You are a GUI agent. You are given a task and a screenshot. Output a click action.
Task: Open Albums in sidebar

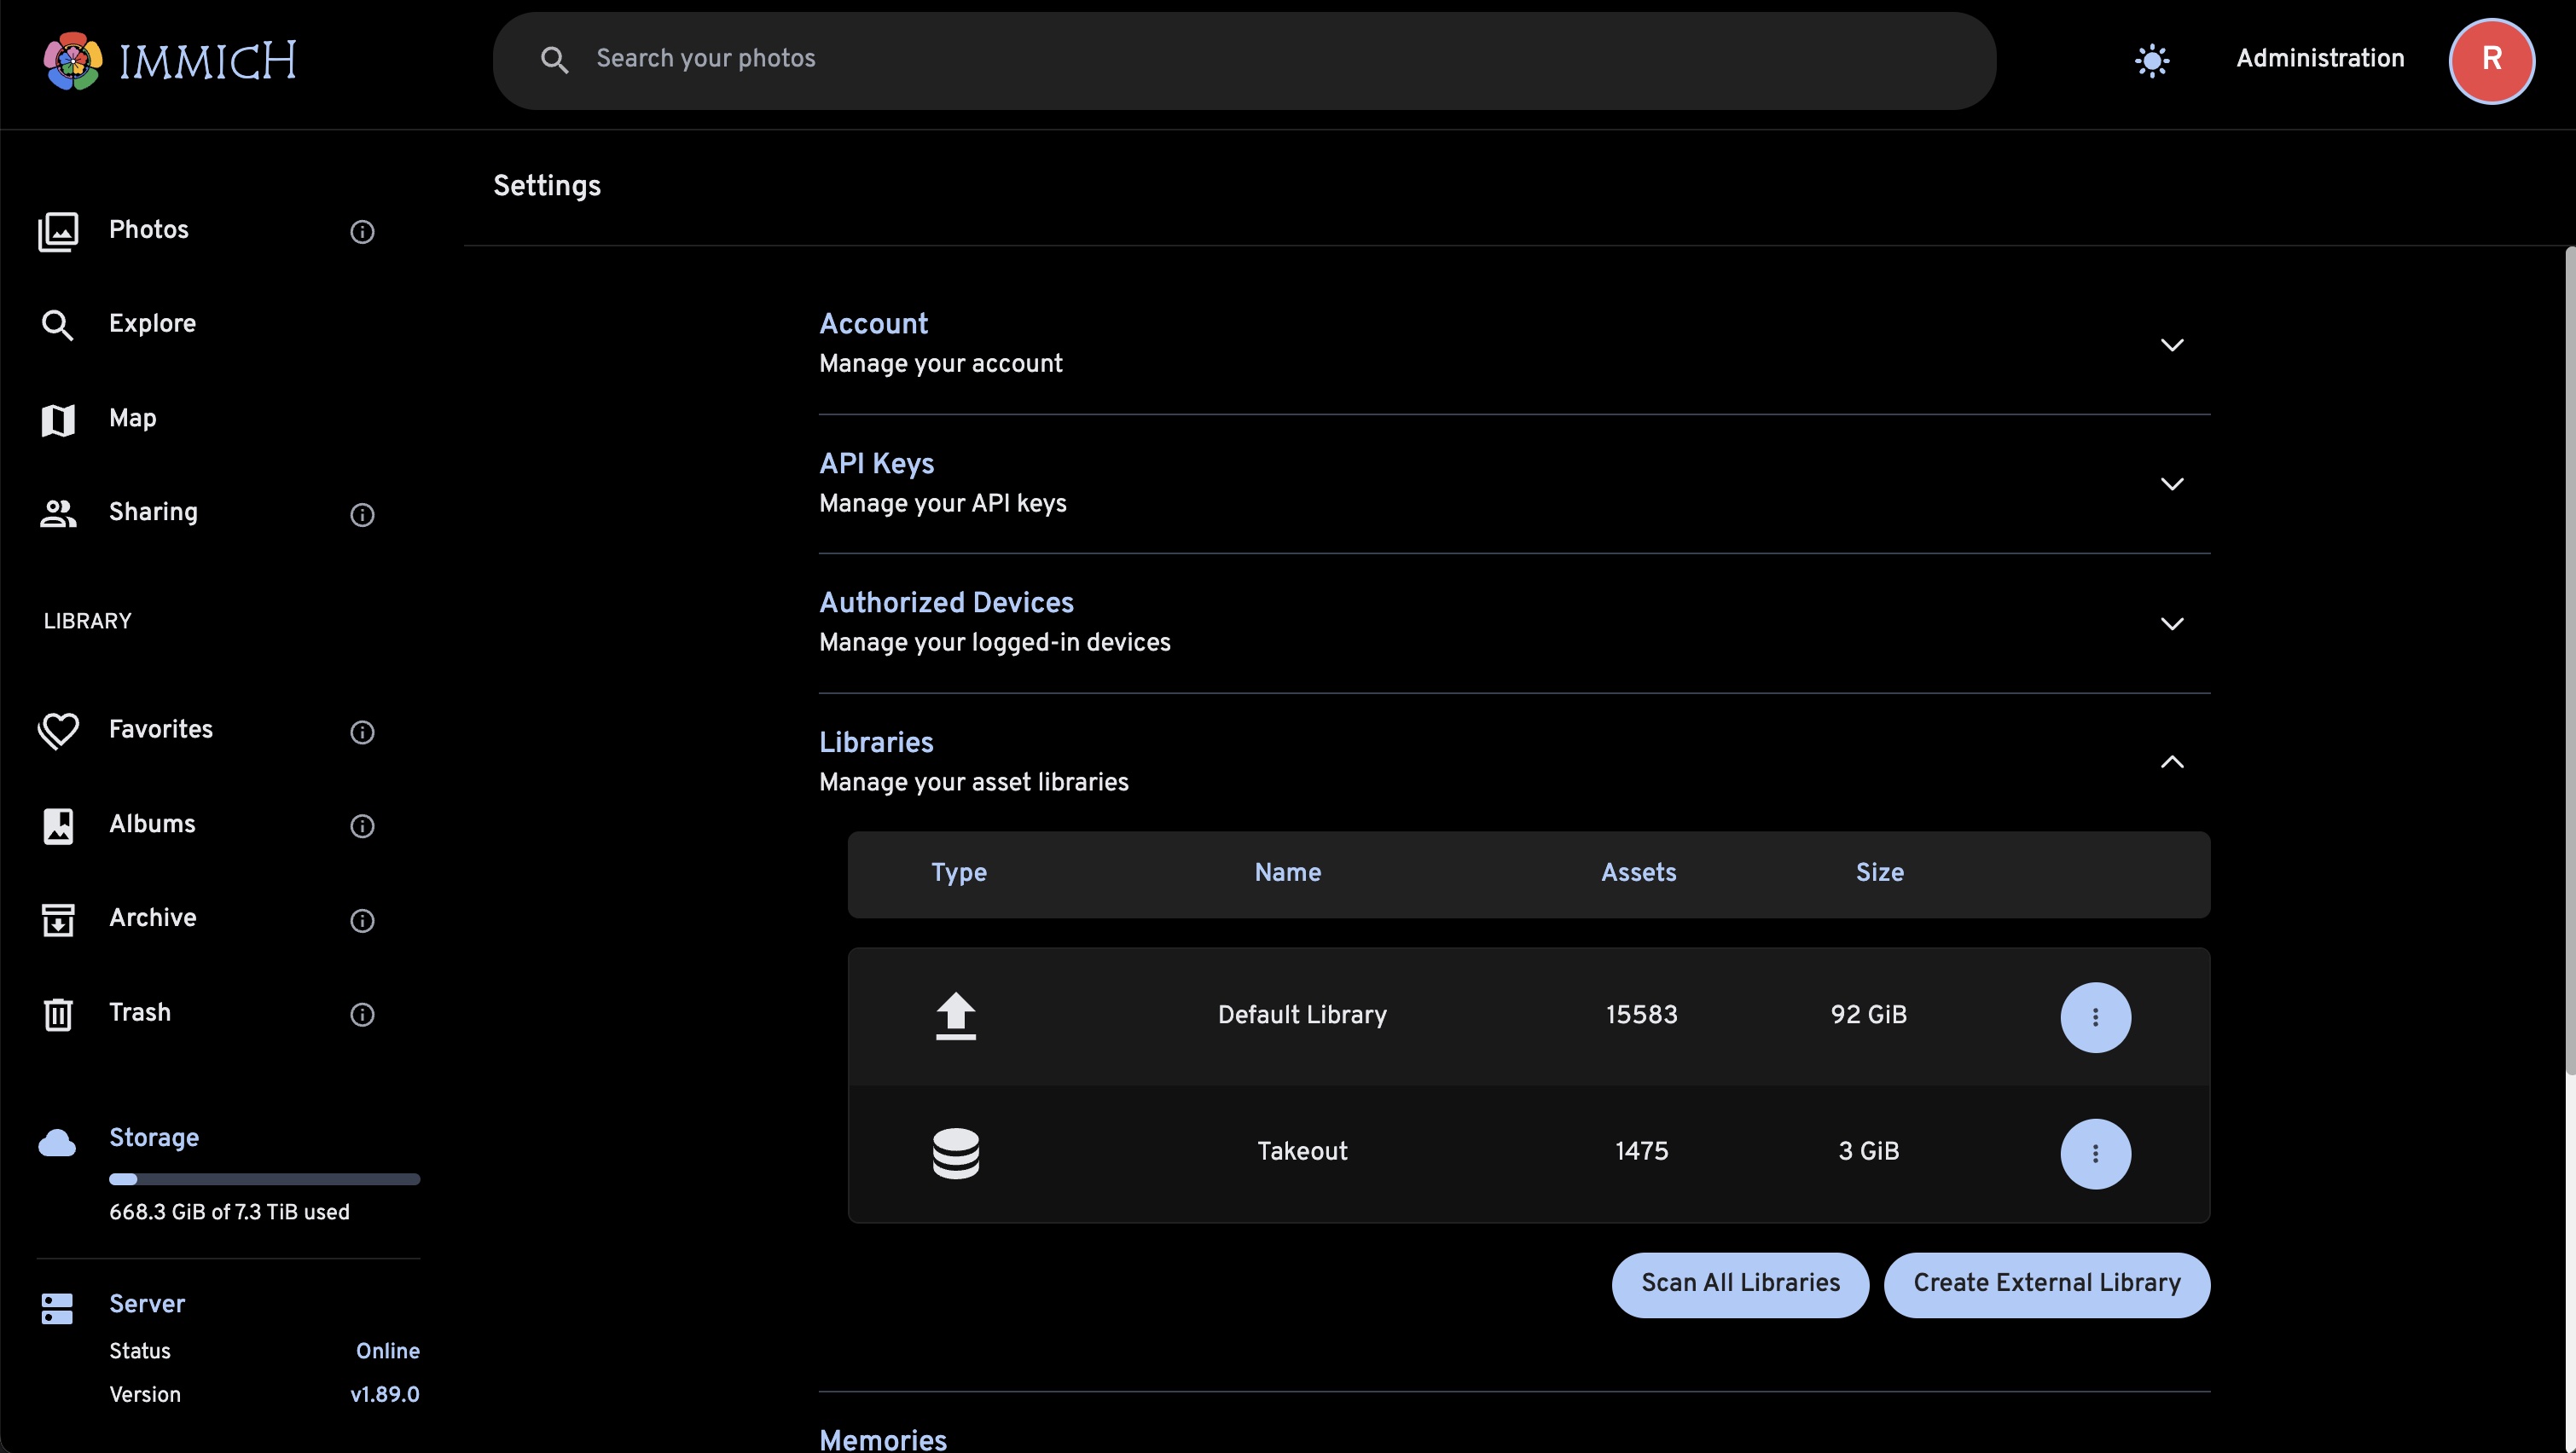[152, 824]
